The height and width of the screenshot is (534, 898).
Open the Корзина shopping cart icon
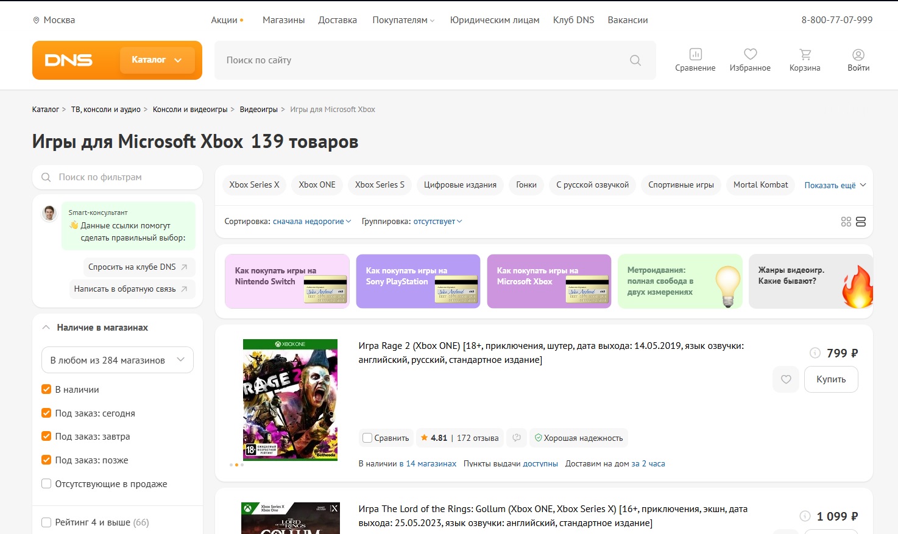point(805,55)
